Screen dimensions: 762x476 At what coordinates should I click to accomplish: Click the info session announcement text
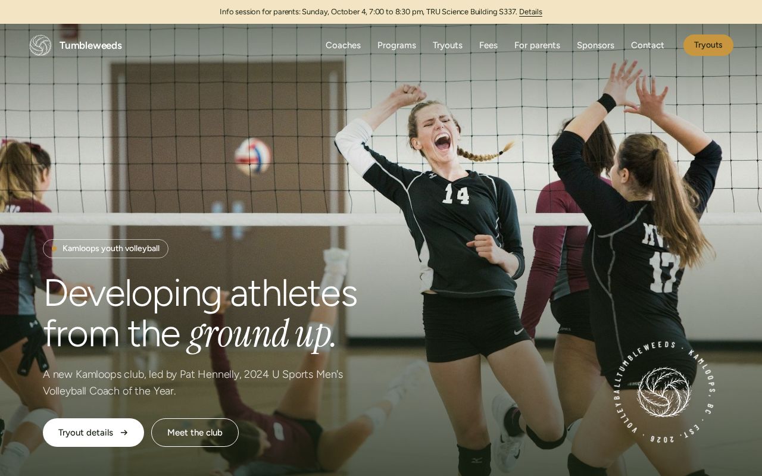click(368, 12)
